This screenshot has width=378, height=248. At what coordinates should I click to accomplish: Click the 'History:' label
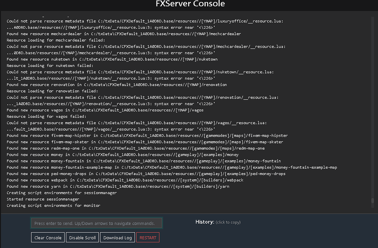coord(205,222)
